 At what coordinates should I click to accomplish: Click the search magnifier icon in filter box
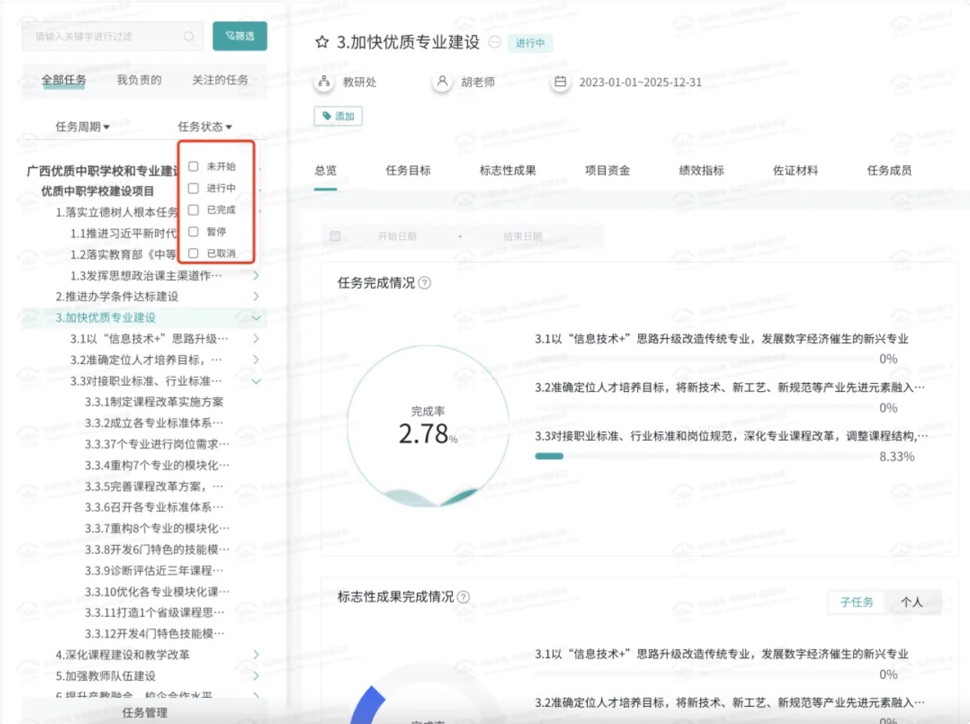click(x=189, y=36)
